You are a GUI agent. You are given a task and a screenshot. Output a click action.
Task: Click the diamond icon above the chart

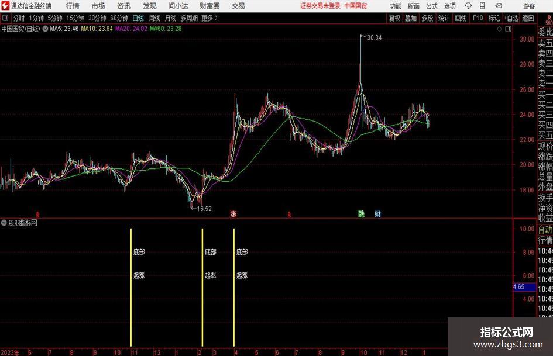(499, 29)
